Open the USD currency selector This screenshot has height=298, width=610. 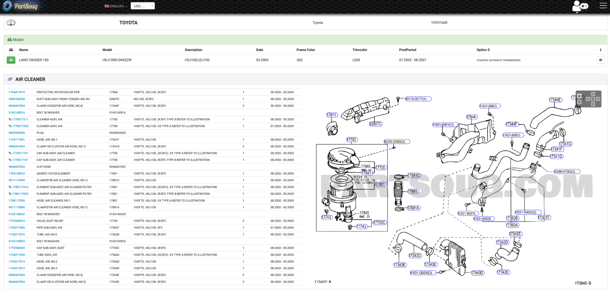143,6
